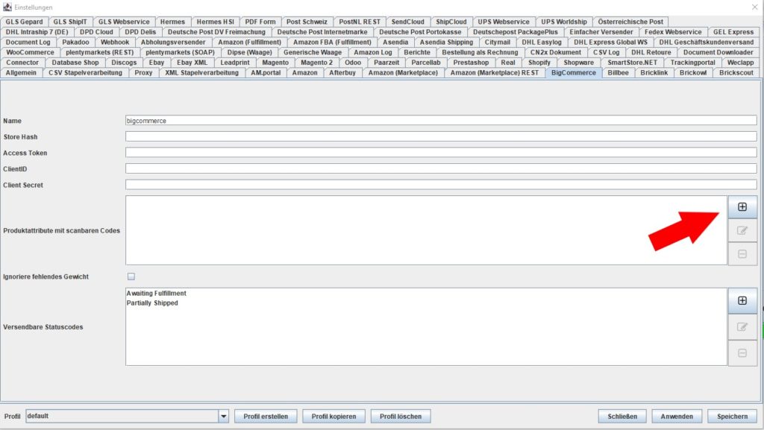Remove selected Versendbare Statuscodes entry

pyautogui.click(x=742, y=353)
